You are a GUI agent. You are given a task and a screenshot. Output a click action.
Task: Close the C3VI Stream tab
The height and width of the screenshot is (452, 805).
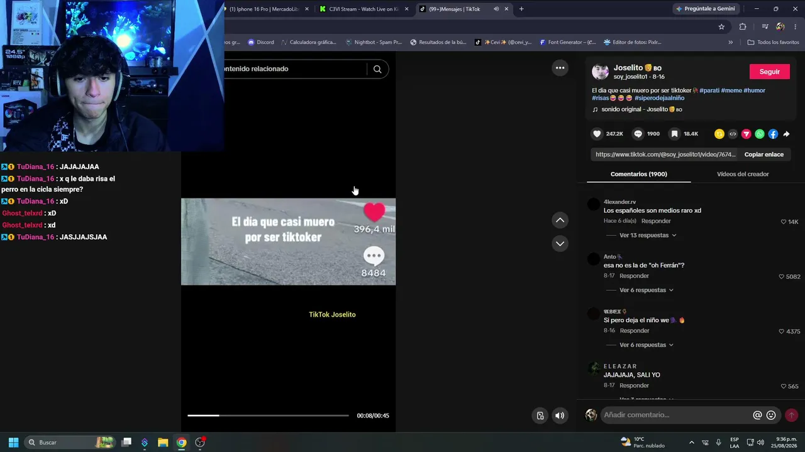point(406,9)
